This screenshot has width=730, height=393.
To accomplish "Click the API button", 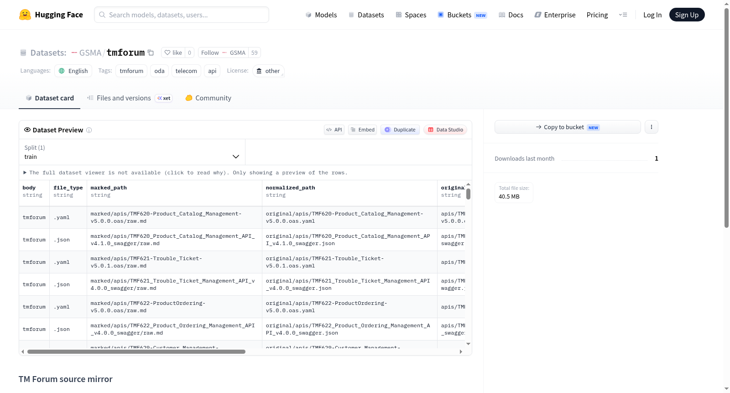I will click(x=334, y=130).
